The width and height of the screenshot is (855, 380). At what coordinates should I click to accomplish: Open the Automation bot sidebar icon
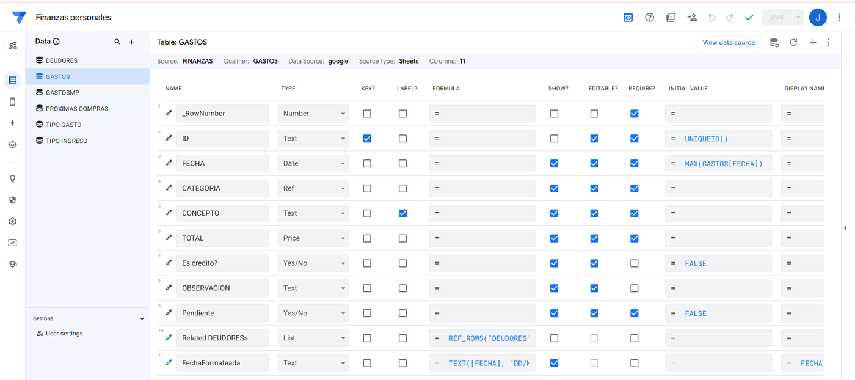coord(12,144)
